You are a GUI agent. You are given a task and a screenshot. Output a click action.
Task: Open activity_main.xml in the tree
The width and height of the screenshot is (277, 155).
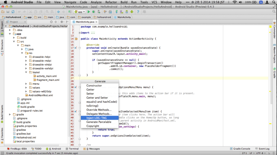point(47,76)
